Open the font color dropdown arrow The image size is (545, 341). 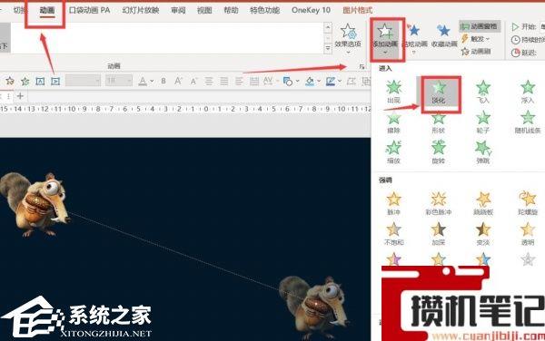152,82
